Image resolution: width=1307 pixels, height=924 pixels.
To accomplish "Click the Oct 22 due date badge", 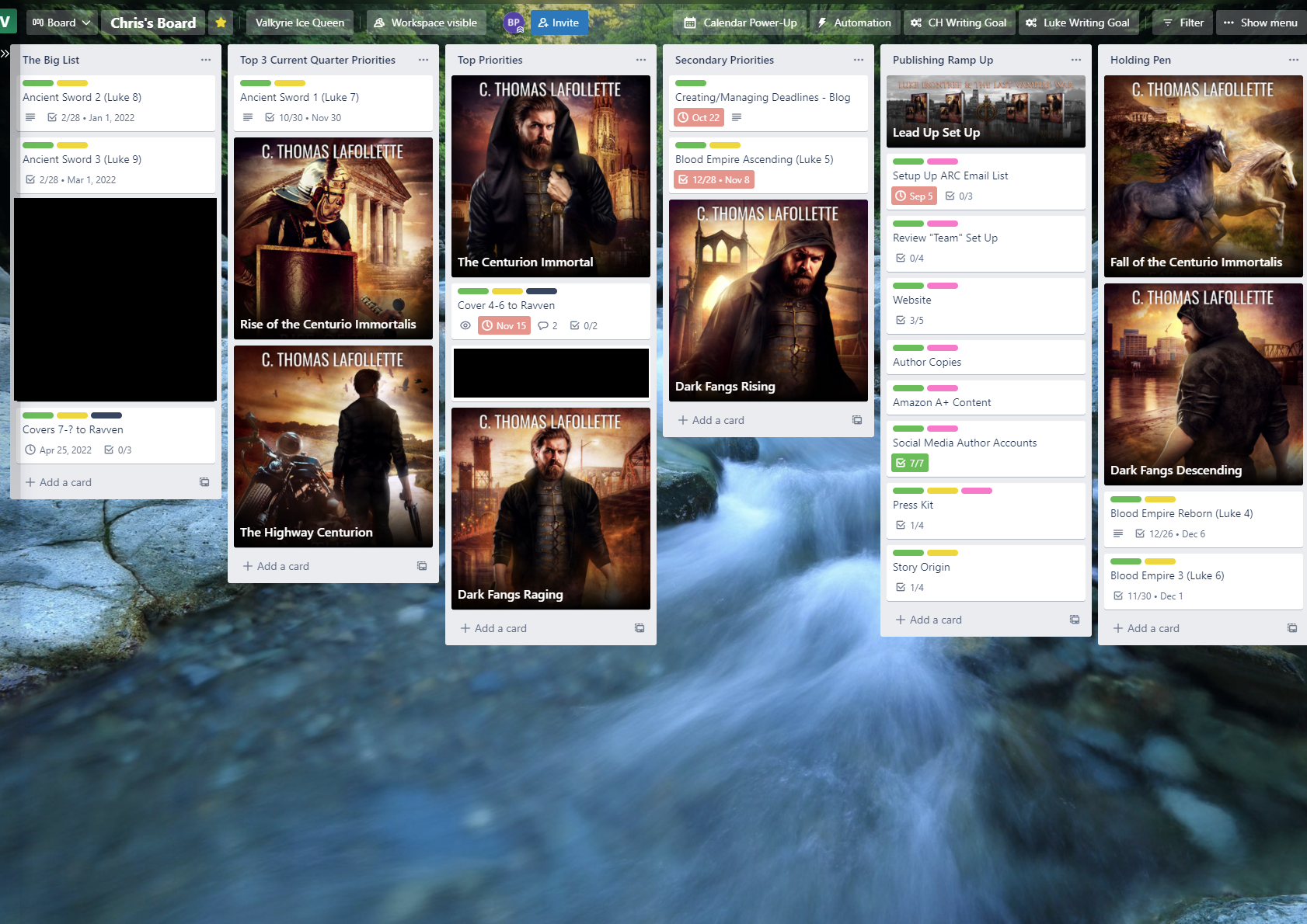I will [699, 117].
